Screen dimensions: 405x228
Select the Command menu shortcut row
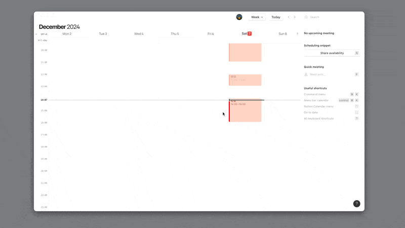point(332,94)
